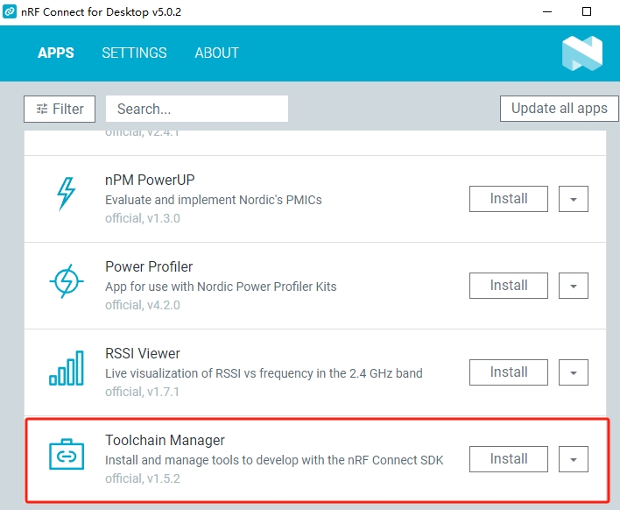Select the Power Profiler title text
Viewport: 620px width, 510px height.
pos(149,266)
